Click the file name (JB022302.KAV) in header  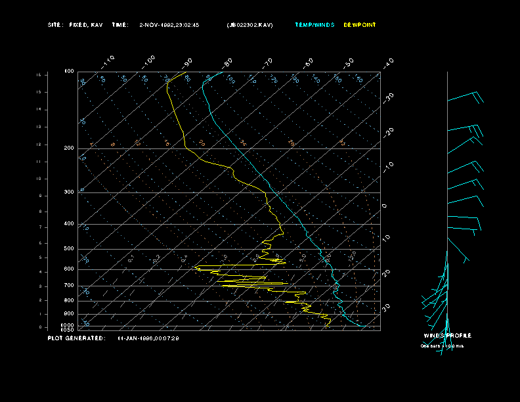click(x=249, y=25)
